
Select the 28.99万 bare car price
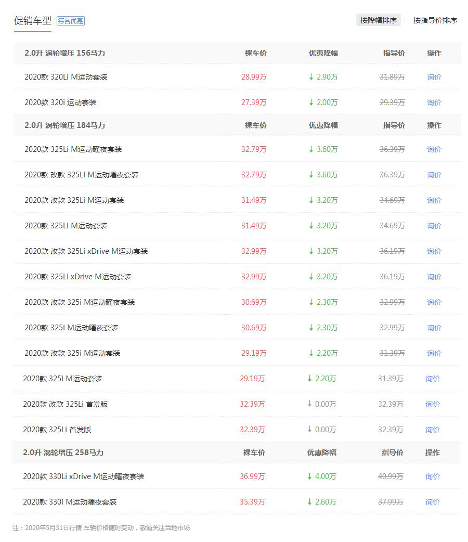[x=254, y=77]
